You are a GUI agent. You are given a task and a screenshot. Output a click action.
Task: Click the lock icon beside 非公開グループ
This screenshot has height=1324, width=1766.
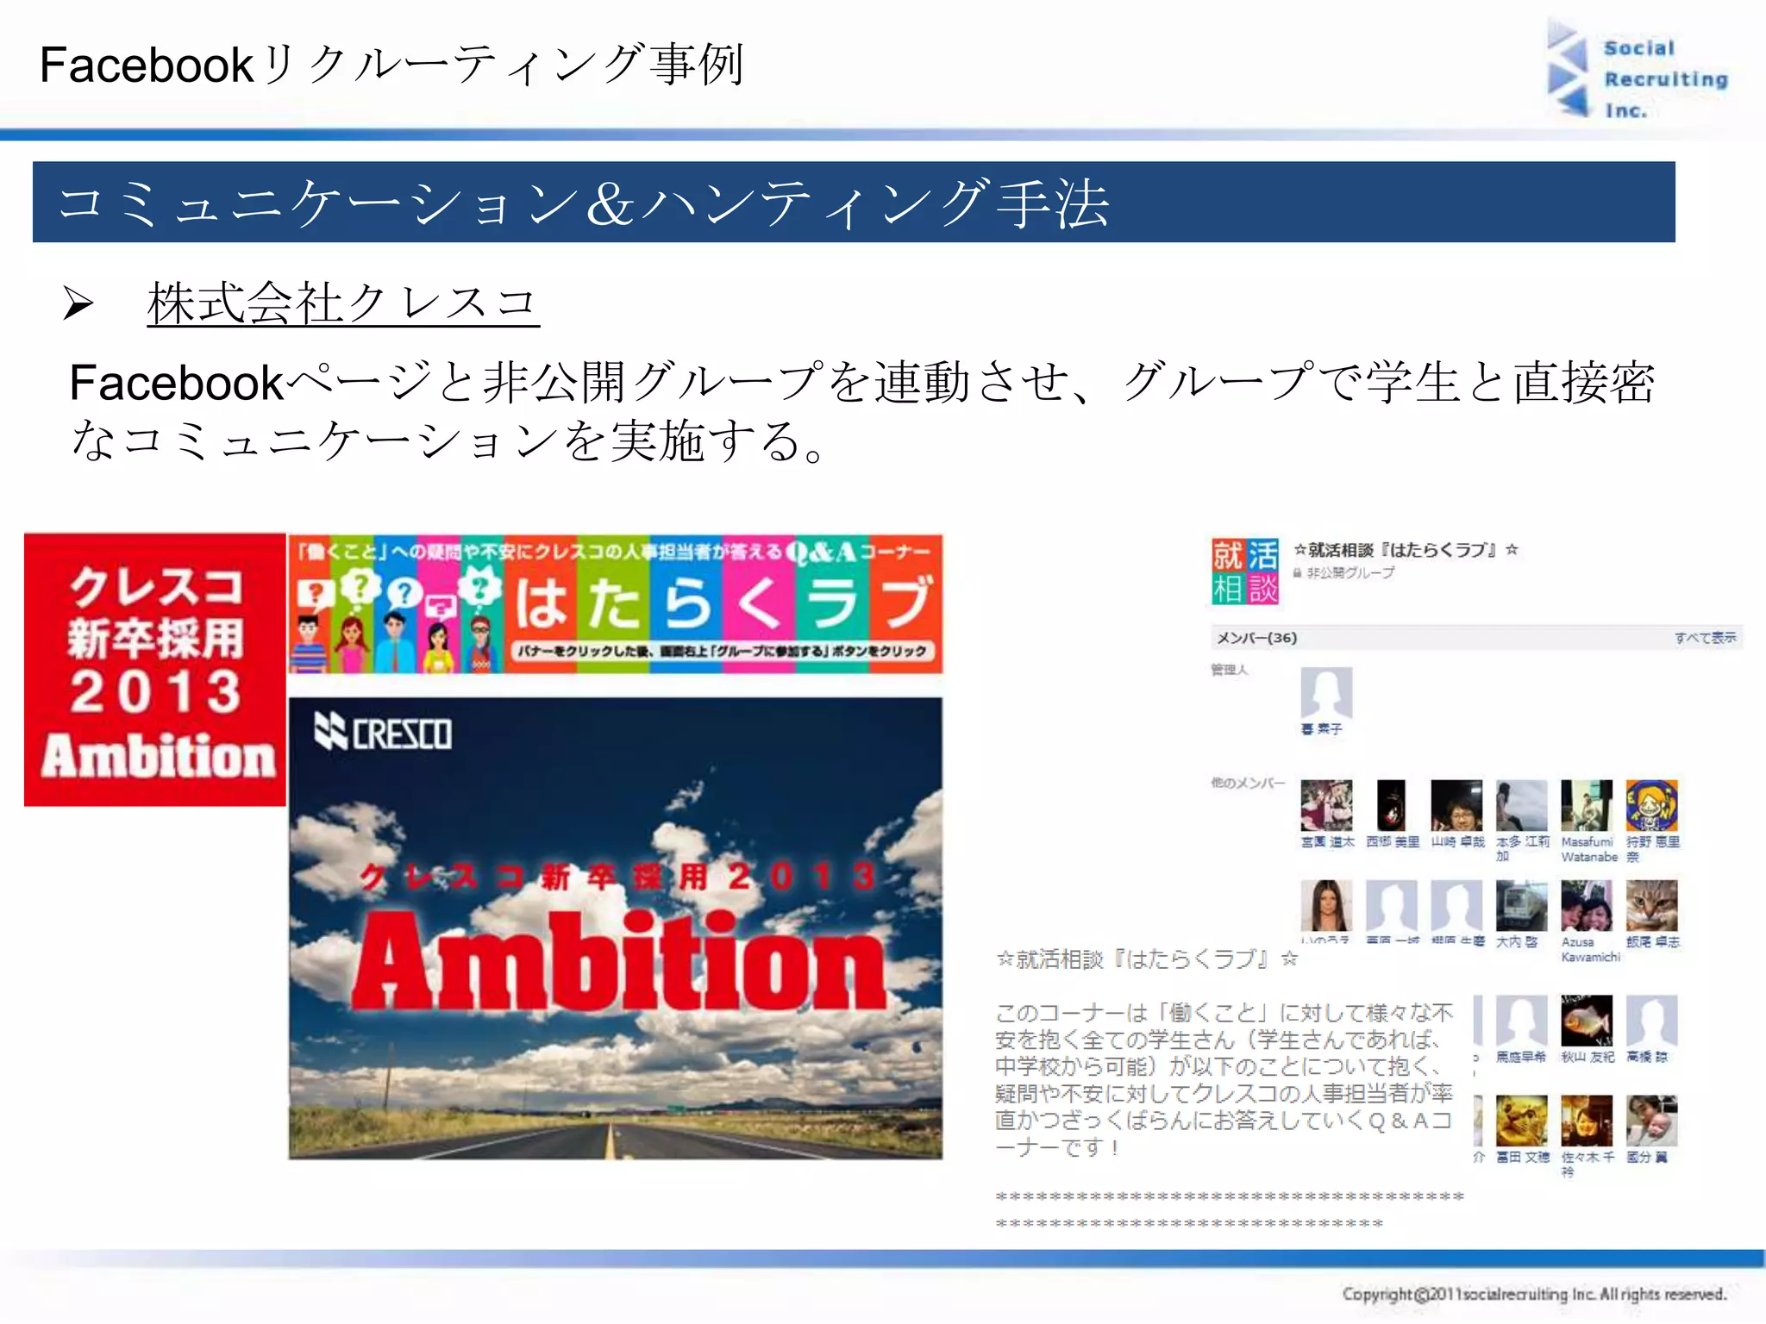pyautogui.click(x=1297, y=573)
